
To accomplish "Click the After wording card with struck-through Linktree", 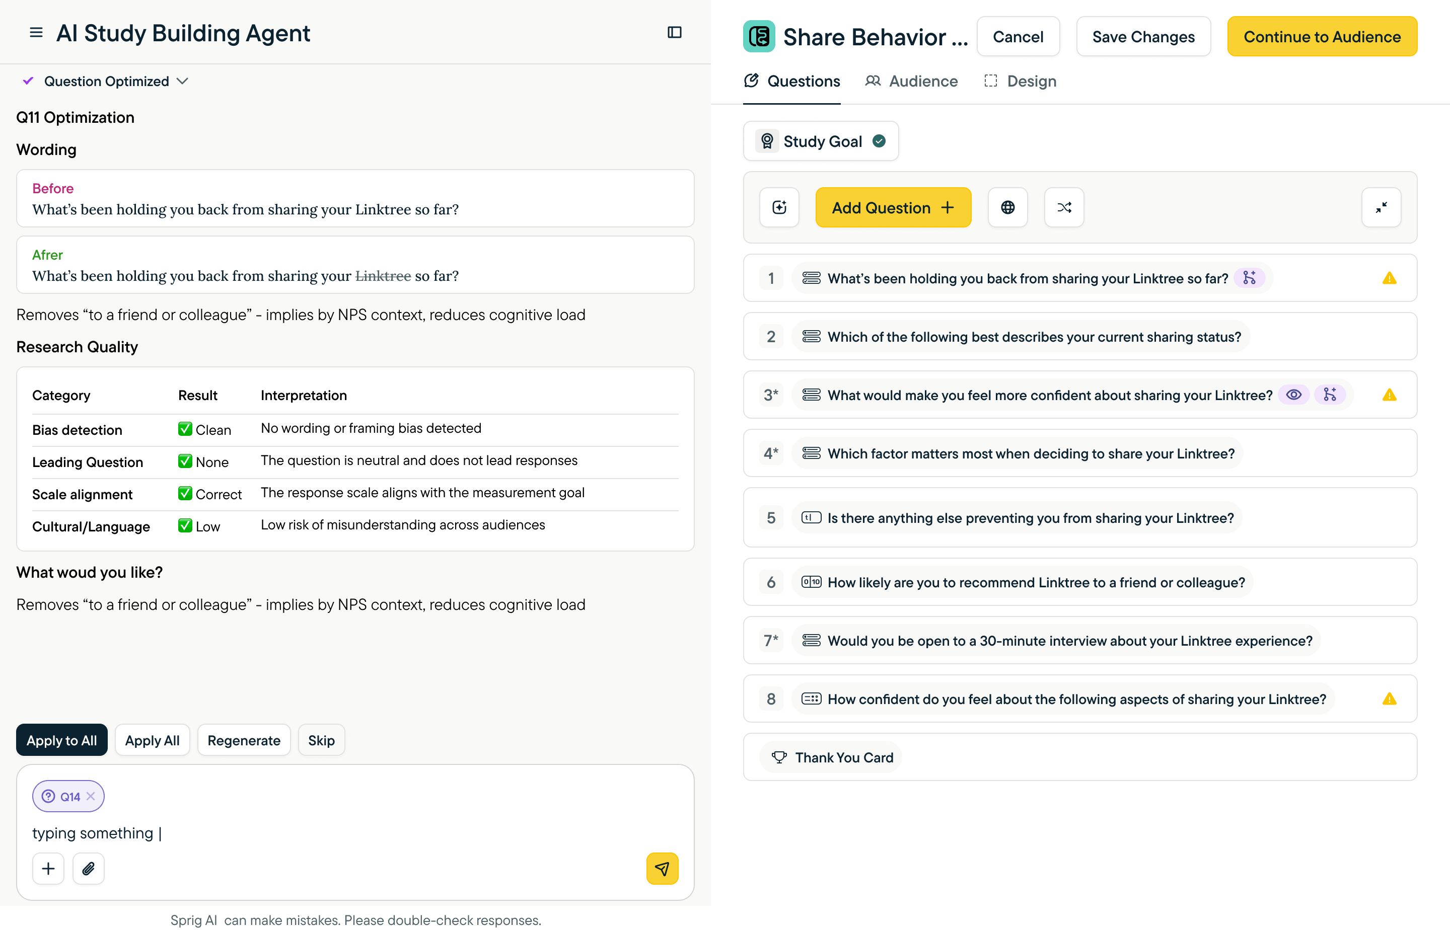I will [x=355, y=265].
